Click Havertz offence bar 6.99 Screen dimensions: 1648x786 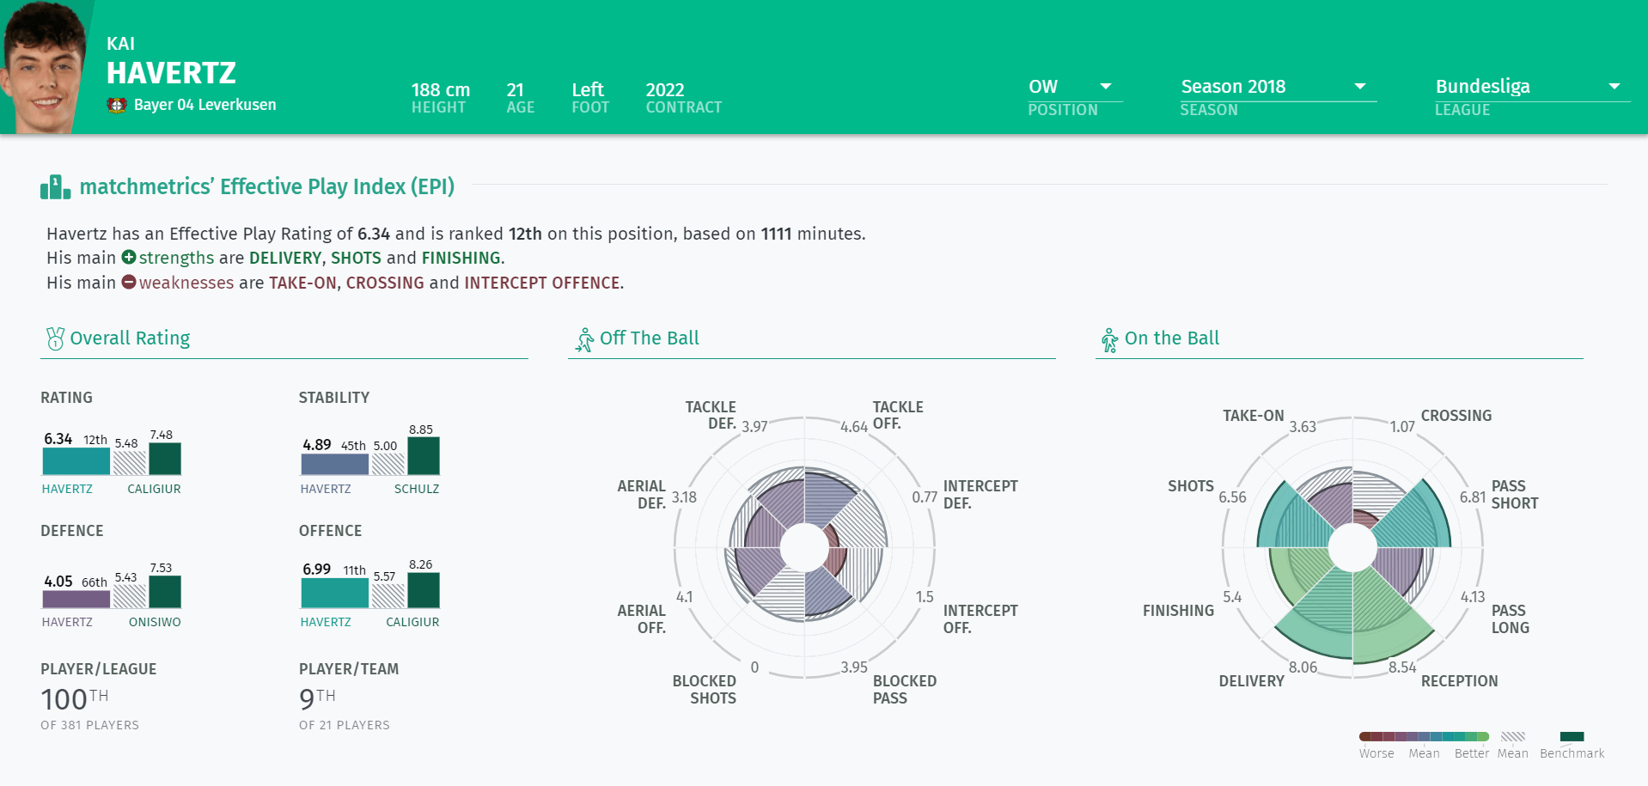coord(334,593)
